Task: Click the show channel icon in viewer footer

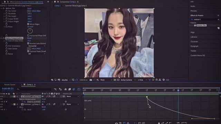Action: tap(97, 80)
